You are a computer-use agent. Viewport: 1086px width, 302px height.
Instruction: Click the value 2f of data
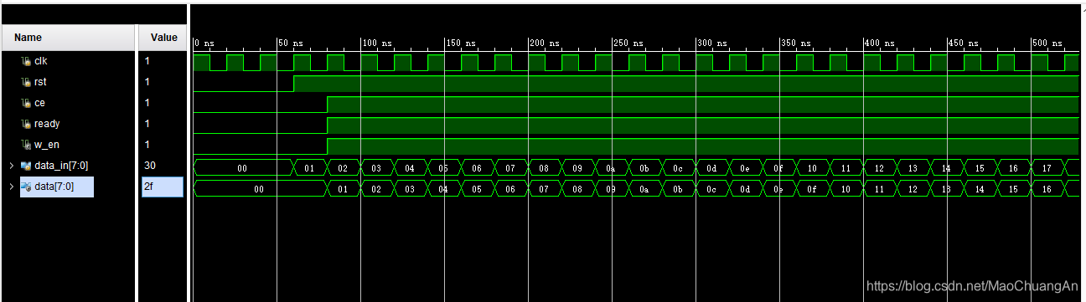149,187
